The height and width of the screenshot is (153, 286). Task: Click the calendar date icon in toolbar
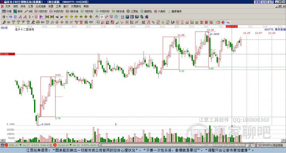point(122,17)
